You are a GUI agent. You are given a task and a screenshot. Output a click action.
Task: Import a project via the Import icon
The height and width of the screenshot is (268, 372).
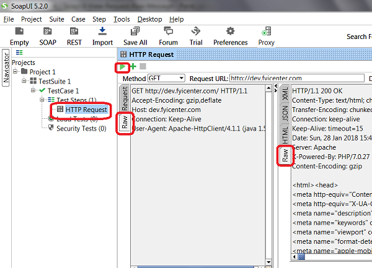pos(102,37)
